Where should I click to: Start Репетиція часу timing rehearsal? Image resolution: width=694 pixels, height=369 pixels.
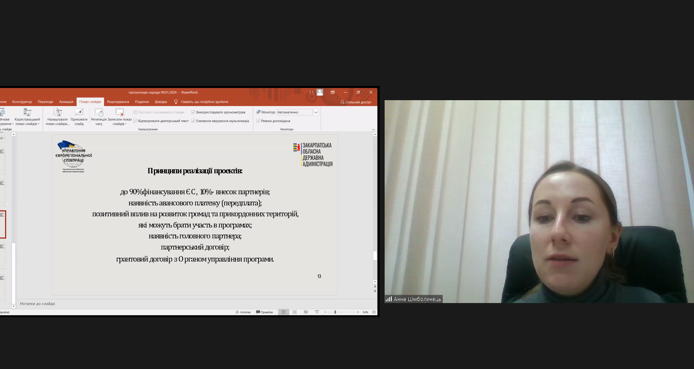[x=99, y=113]
